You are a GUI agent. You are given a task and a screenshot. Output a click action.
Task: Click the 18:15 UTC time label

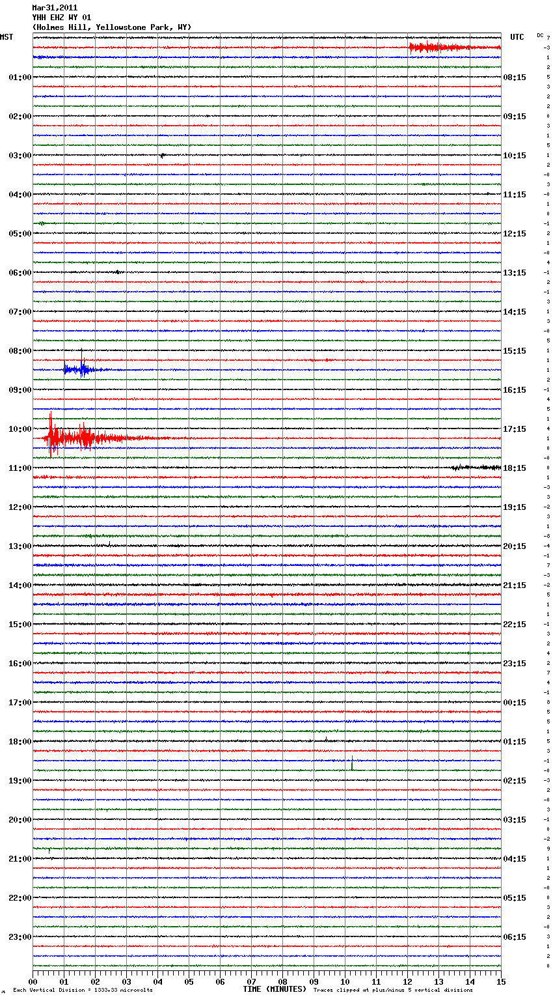click(x=515, y=468)
